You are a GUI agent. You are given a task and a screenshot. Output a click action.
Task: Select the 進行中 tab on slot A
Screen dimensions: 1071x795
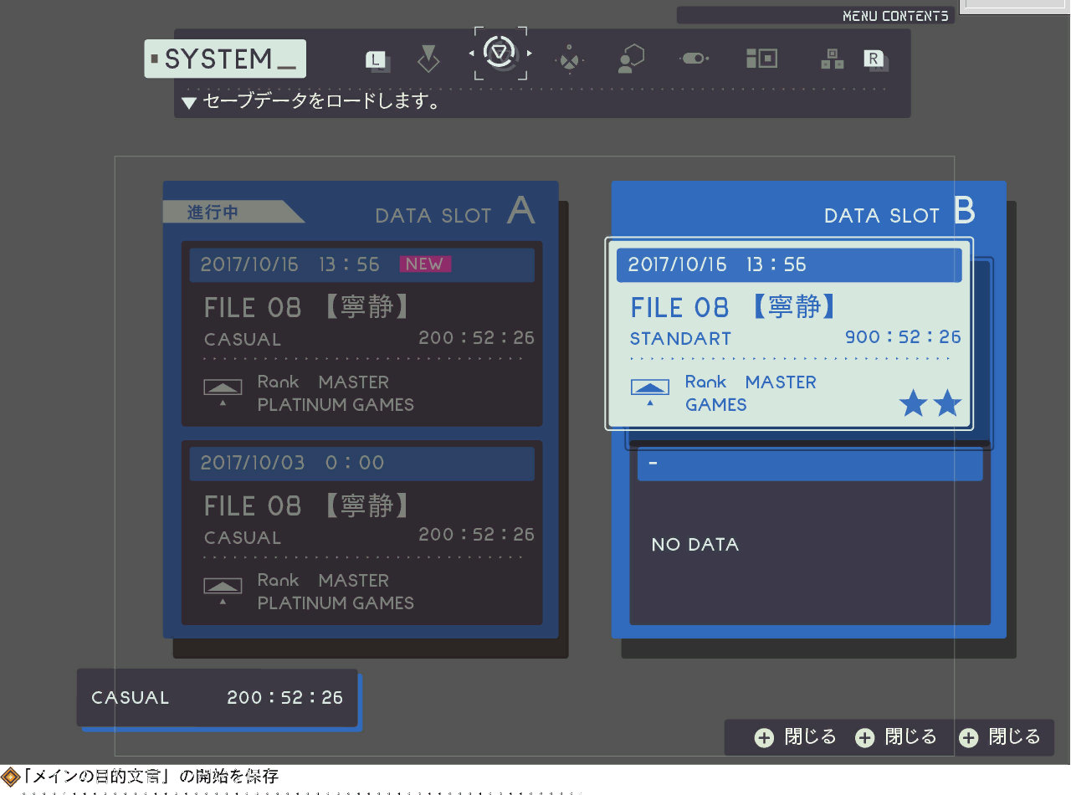point(233,213)
